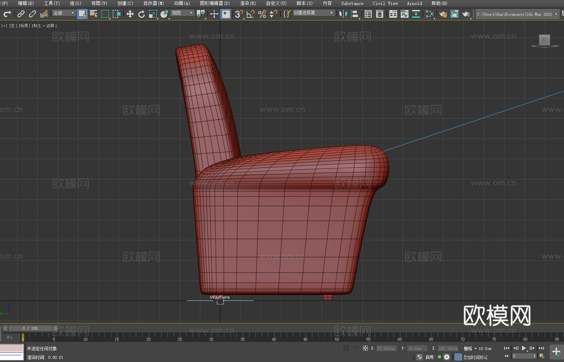
Task: Select the Unlink Selection tool
Action: click(32, 14)
